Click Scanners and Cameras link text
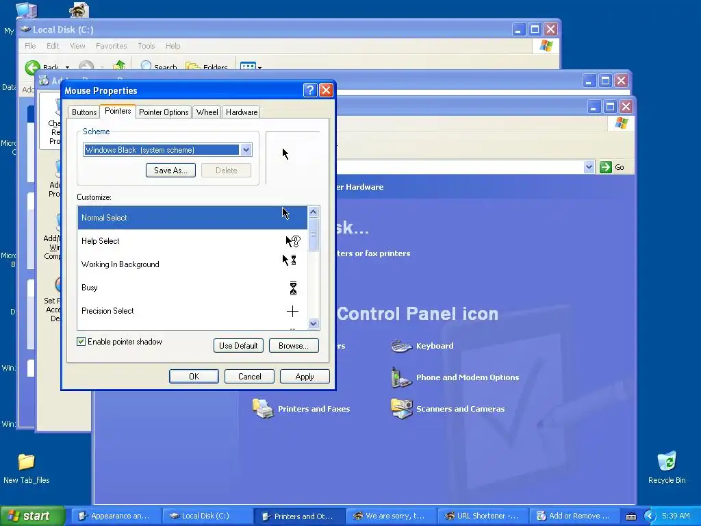Screen dimensions: 701x526 point(461,409)
